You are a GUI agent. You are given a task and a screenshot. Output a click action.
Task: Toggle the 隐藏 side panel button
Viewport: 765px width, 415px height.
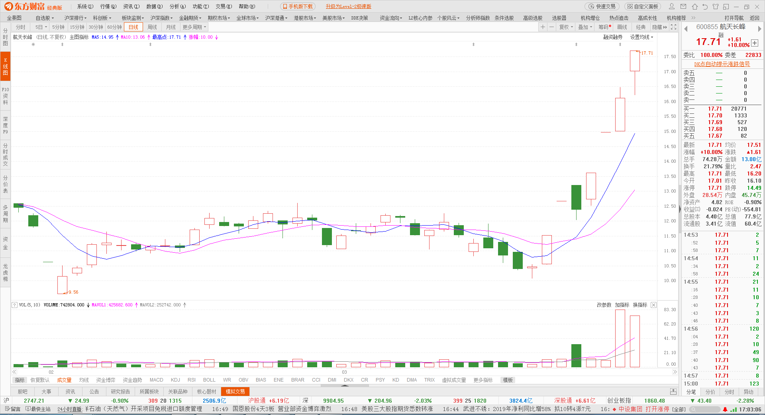click(x=659, y=27)
